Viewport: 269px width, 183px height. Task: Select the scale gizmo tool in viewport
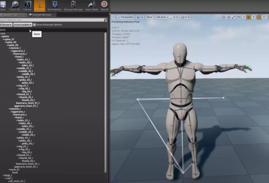(233, 17)
